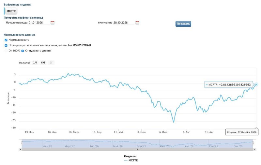Click the y-axis title Значения
261x165 pixels.
pyautogui.click(x=8, y=98)
